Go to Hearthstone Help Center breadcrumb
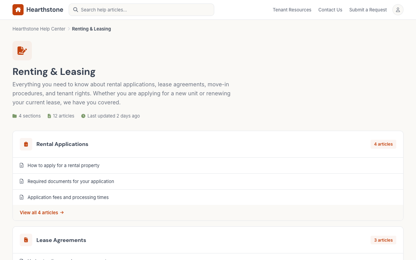Image resolution: width=416 pixels, height=260 pixels. 39,29
